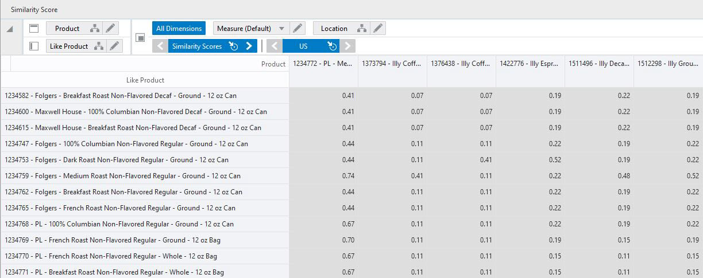This screenshot has width=703, height=278.
Task: Click 0.67 cell in 1234768 PL 100% Columbian row
Action: [x=323, y=224]
